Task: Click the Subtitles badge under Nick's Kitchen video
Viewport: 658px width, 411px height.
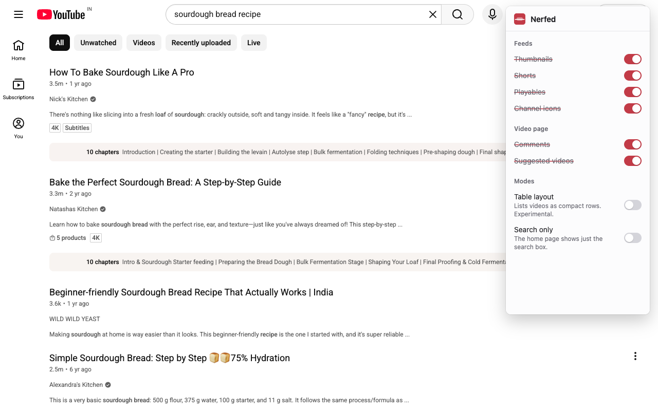Action: (x=77, y=128)
